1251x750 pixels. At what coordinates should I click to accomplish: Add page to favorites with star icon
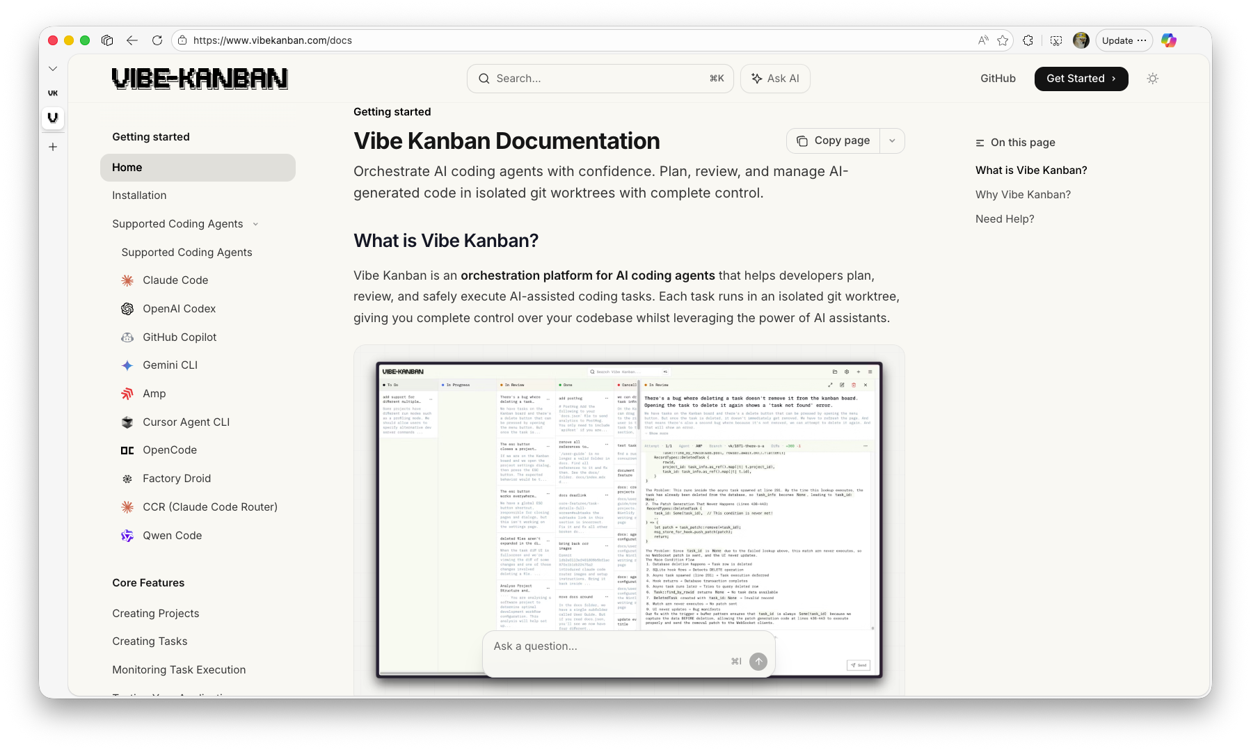(1003, 40)
